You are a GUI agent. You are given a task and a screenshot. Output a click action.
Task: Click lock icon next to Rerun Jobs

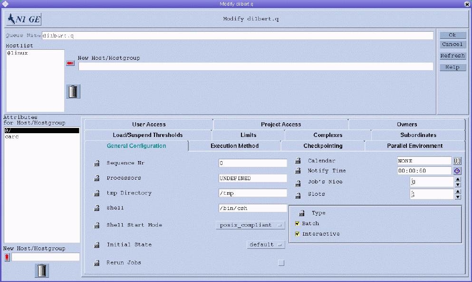tap(96, 263)
